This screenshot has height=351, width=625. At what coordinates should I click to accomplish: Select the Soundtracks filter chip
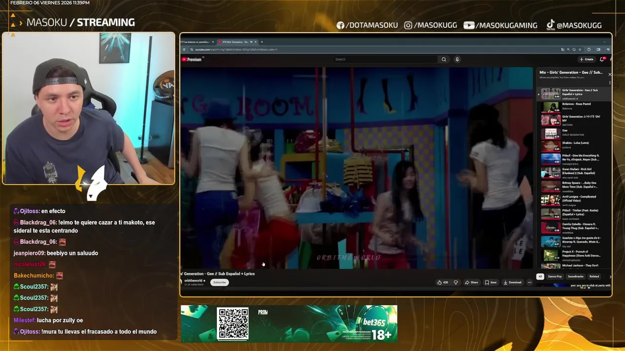576,276
